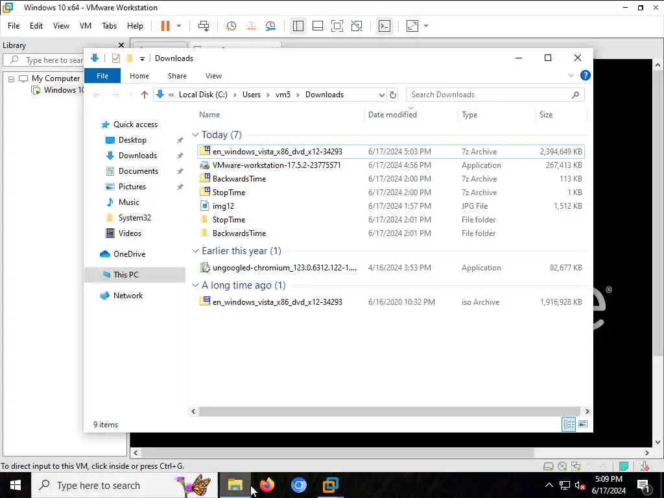
Task: Close the Library panel
Action: pyautogui.click(x=121, y=45)
